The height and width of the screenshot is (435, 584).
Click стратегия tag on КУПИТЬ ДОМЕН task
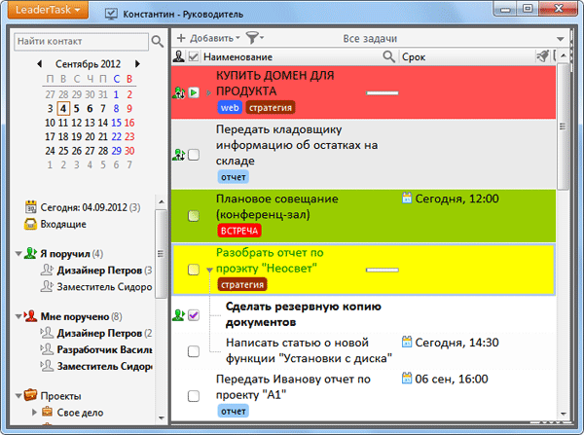(271, 108)
